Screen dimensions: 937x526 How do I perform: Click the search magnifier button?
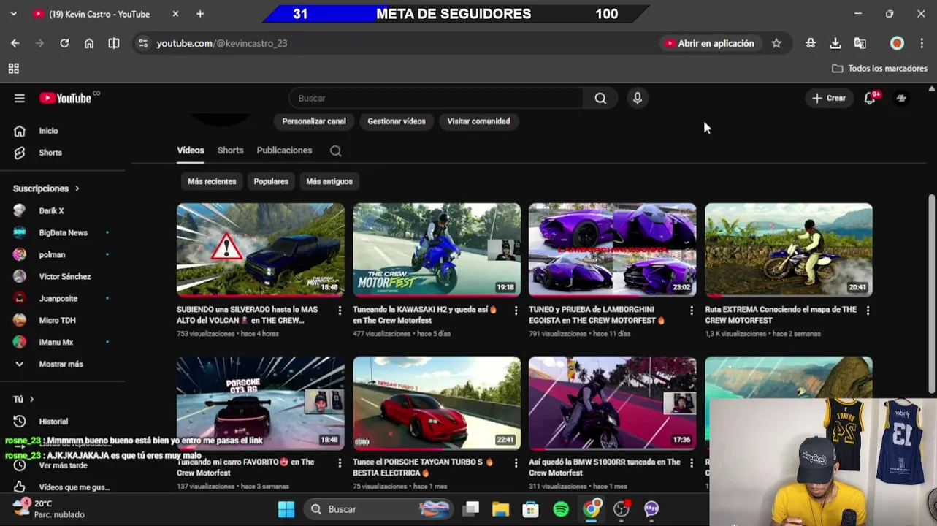coord(600,98)
